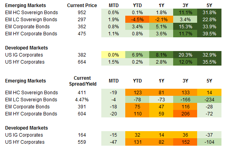
Task: Click the -47 MTD cell for US HY
Action: coord(113,142)
